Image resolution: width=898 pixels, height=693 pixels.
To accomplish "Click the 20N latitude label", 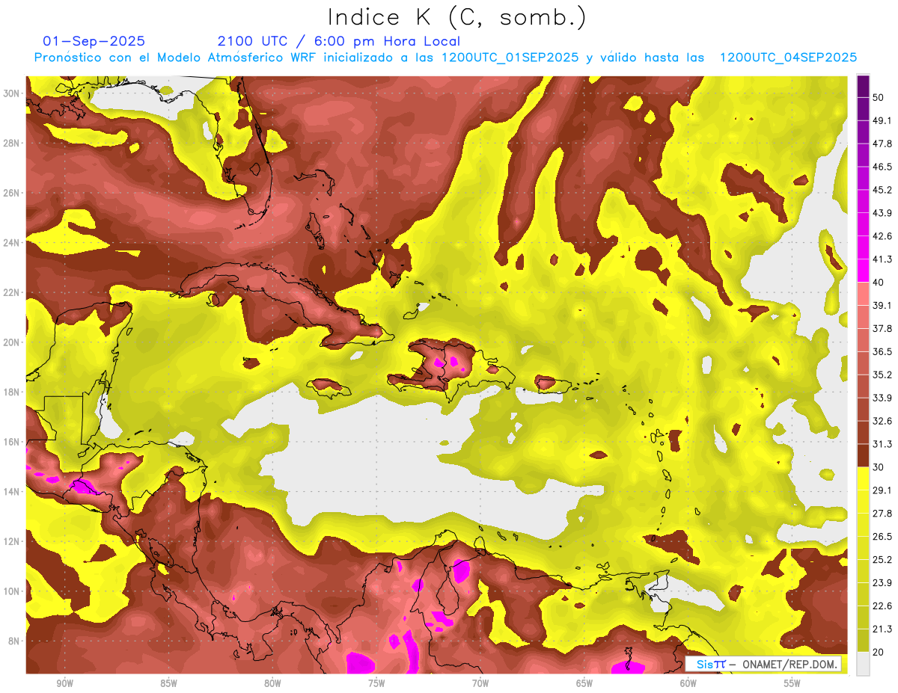I will pyautogui.click(x=13, y=342).
